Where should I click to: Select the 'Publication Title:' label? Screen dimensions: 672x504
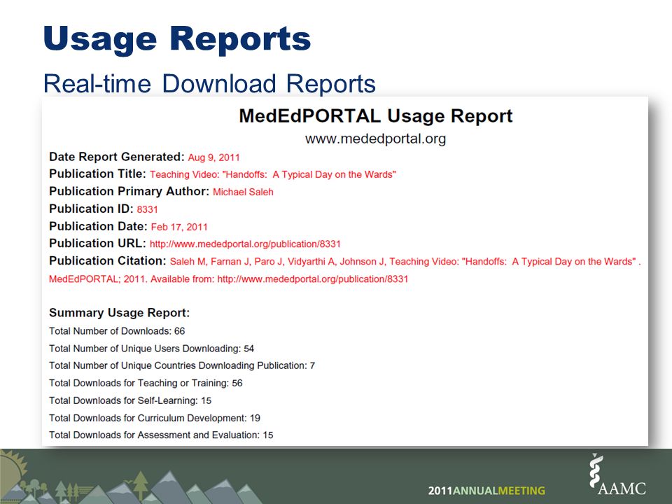click(98, 174)
